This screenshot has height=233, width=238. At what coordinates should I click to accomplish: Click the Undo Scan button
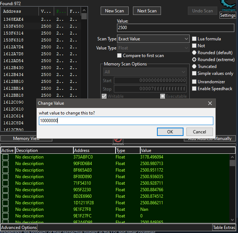(202, 11)
